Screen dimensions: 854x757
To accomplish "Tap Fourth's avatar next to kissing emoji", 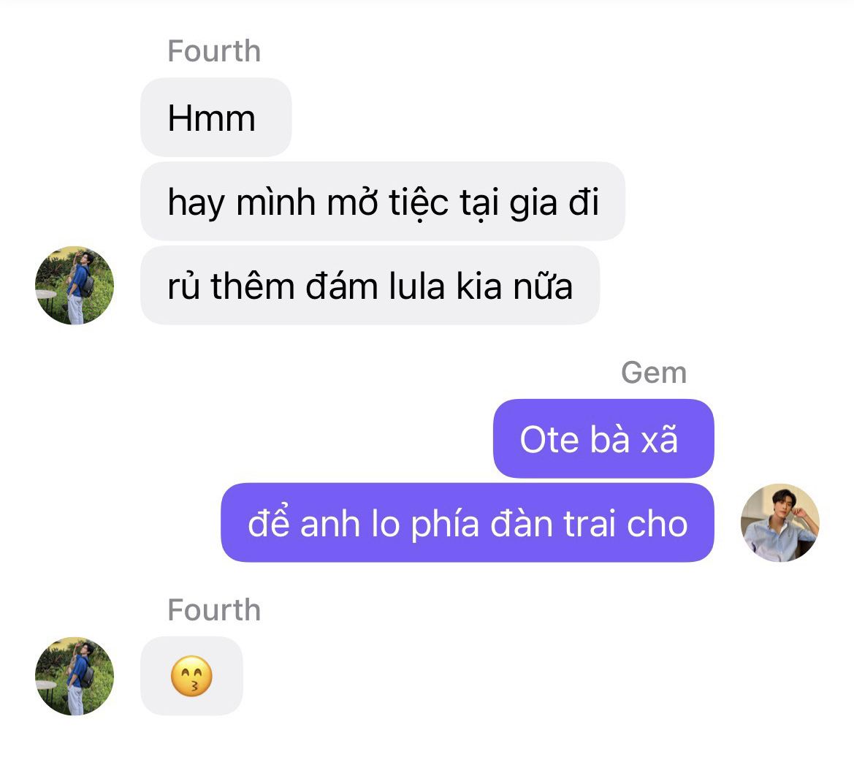I will click(75, 676).
